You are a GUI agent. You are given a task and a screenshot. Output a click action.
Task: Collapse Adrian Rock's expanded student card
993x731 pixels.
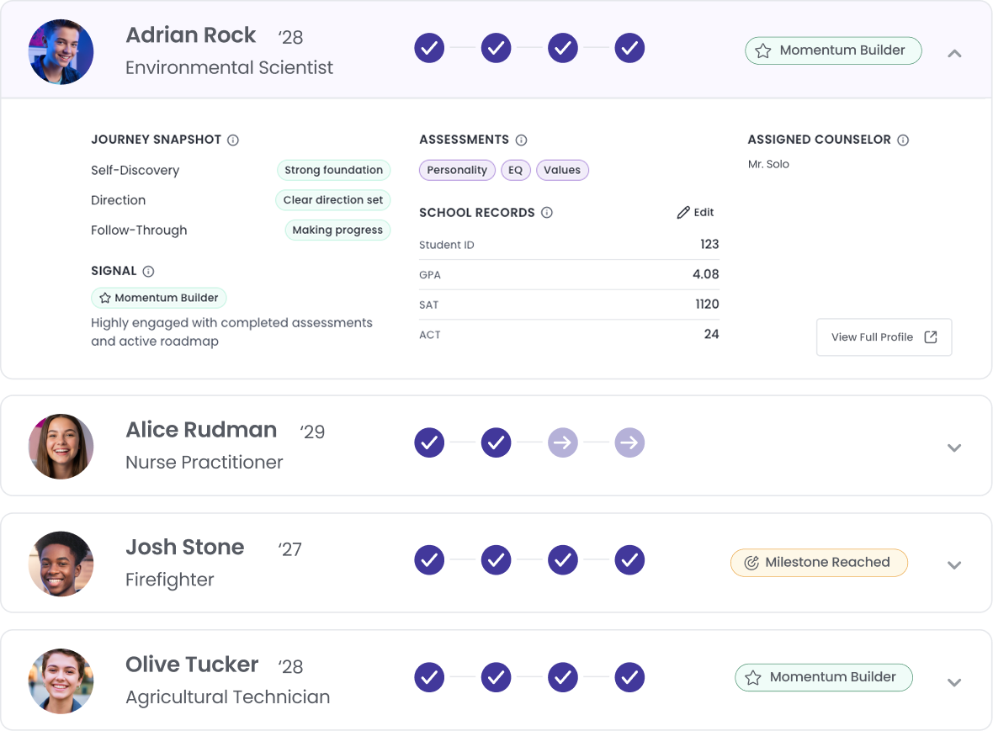[x=953, y=53]
